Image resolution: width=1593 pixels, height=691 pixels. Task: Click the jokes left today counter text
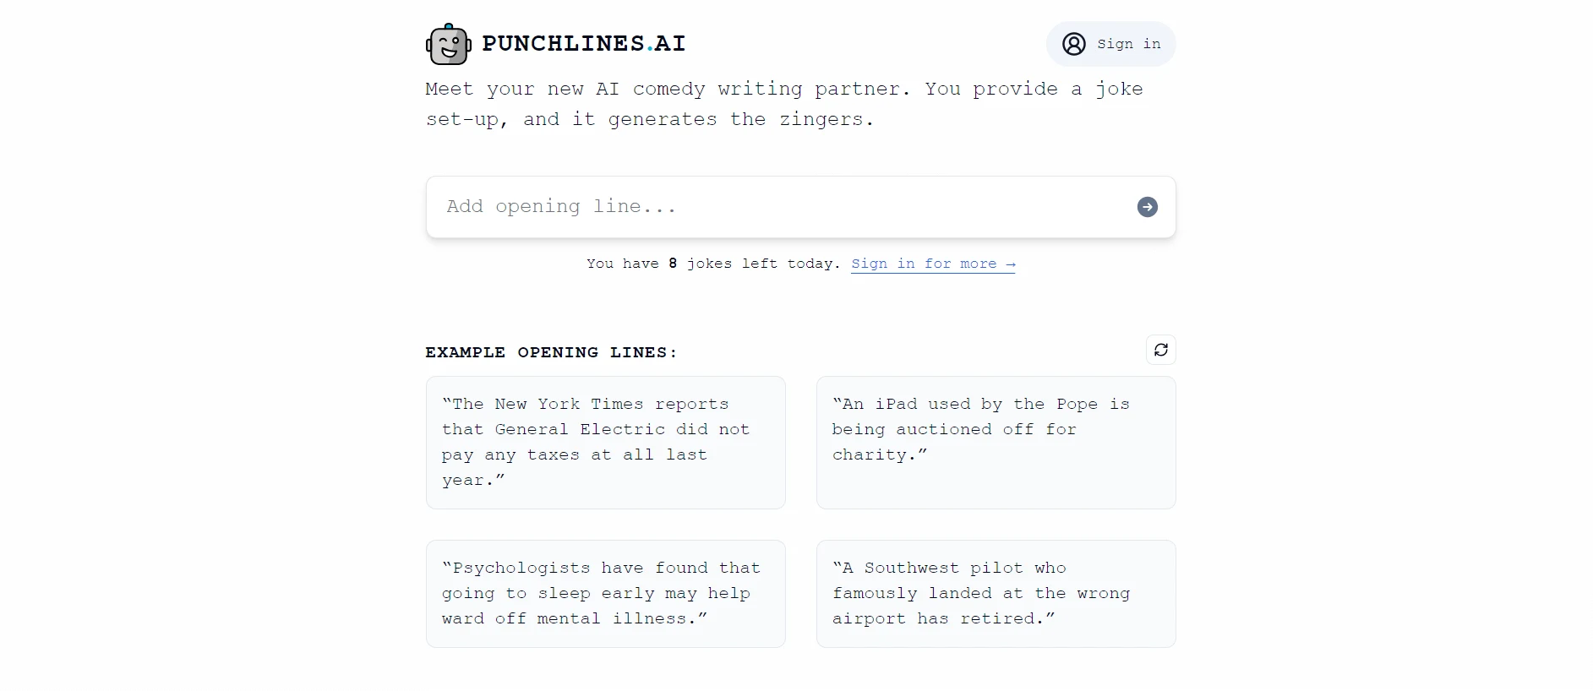coord(712,264)
